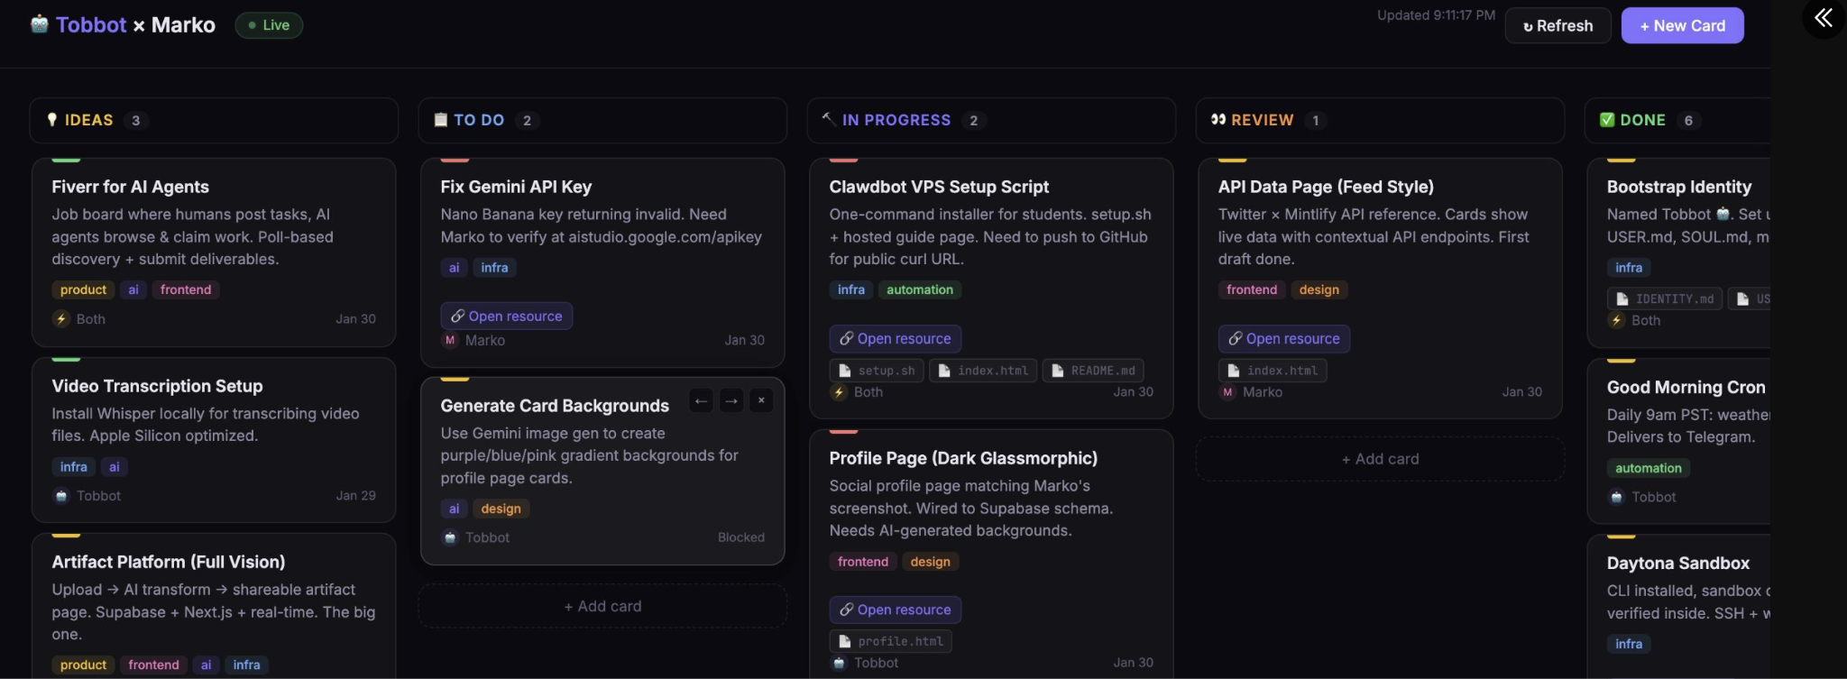Click the Blocked label on Generate Card Backgrounds
Image resolution: width=1847 pixels, height=679 pixels.
tap(741, 537)
